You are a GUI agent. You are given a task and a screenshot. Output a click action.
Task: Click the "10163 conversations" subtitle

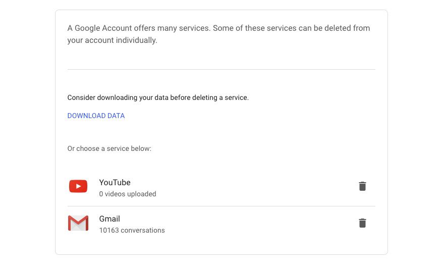[132, 230]
